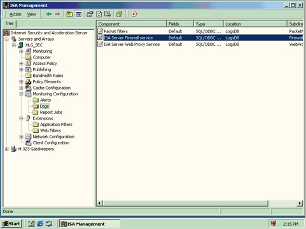This screenshot has height=229, width=306.
Task: Click the Show Desktop quick launch icon
Action: tap(31, 223)
